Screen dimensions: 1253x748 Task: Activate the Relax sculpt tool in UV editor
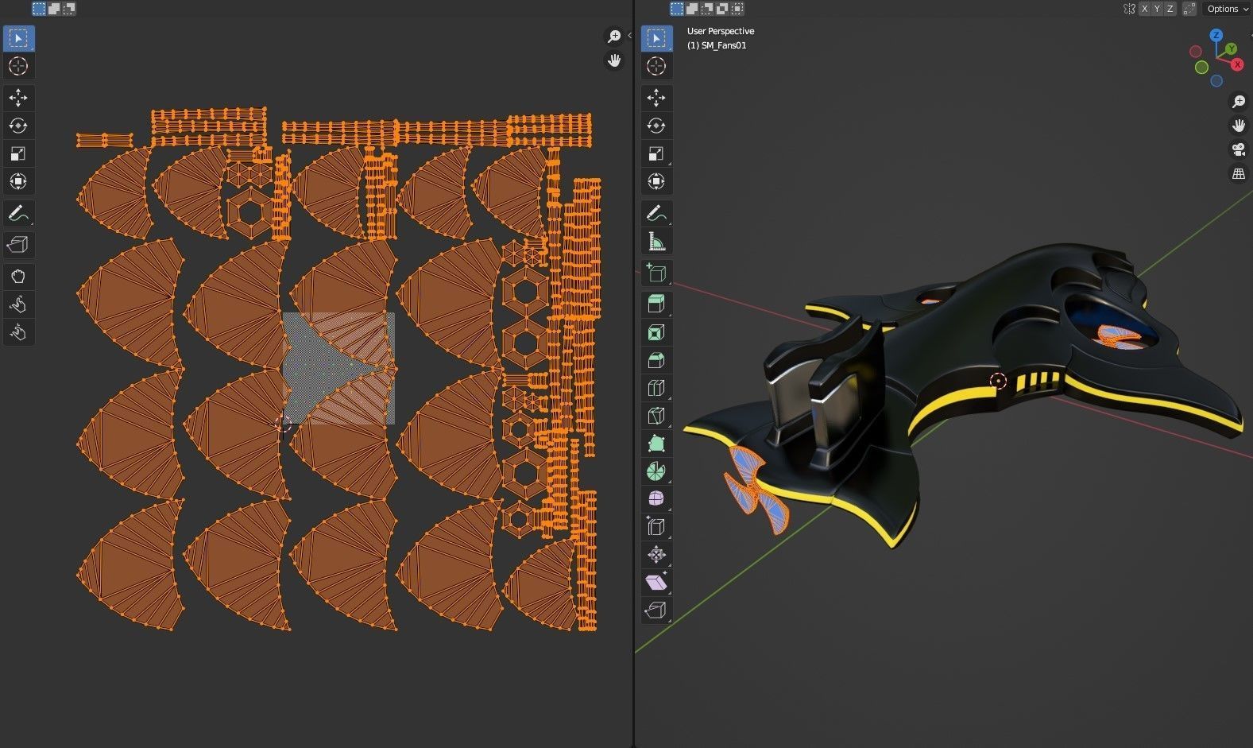(x=18, y=304)
